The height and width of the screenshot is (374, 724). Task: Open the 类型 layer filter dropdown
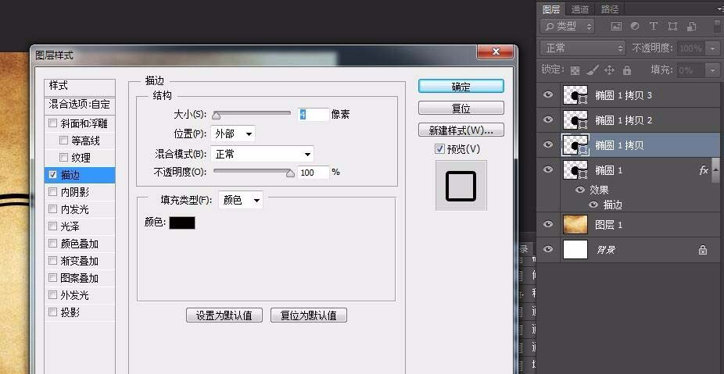(568, 27)
